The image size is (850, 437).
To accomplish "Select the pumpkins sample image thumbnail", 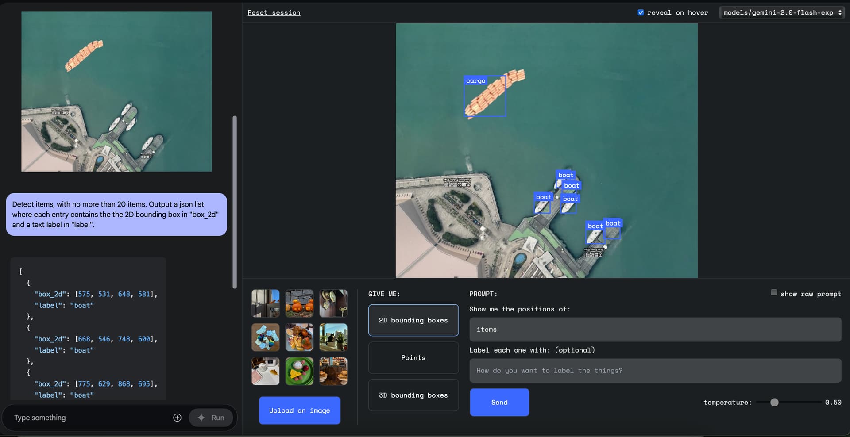I will pyautogui.click(x=300, y=303).
